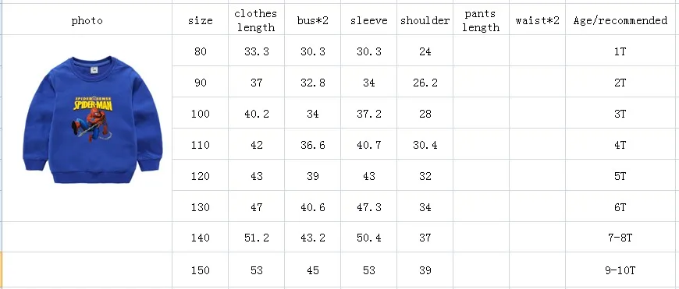Click the shoulder value 26.2 cell
The width and height of the screenshot is (679, 289).
tap(425, 82)
